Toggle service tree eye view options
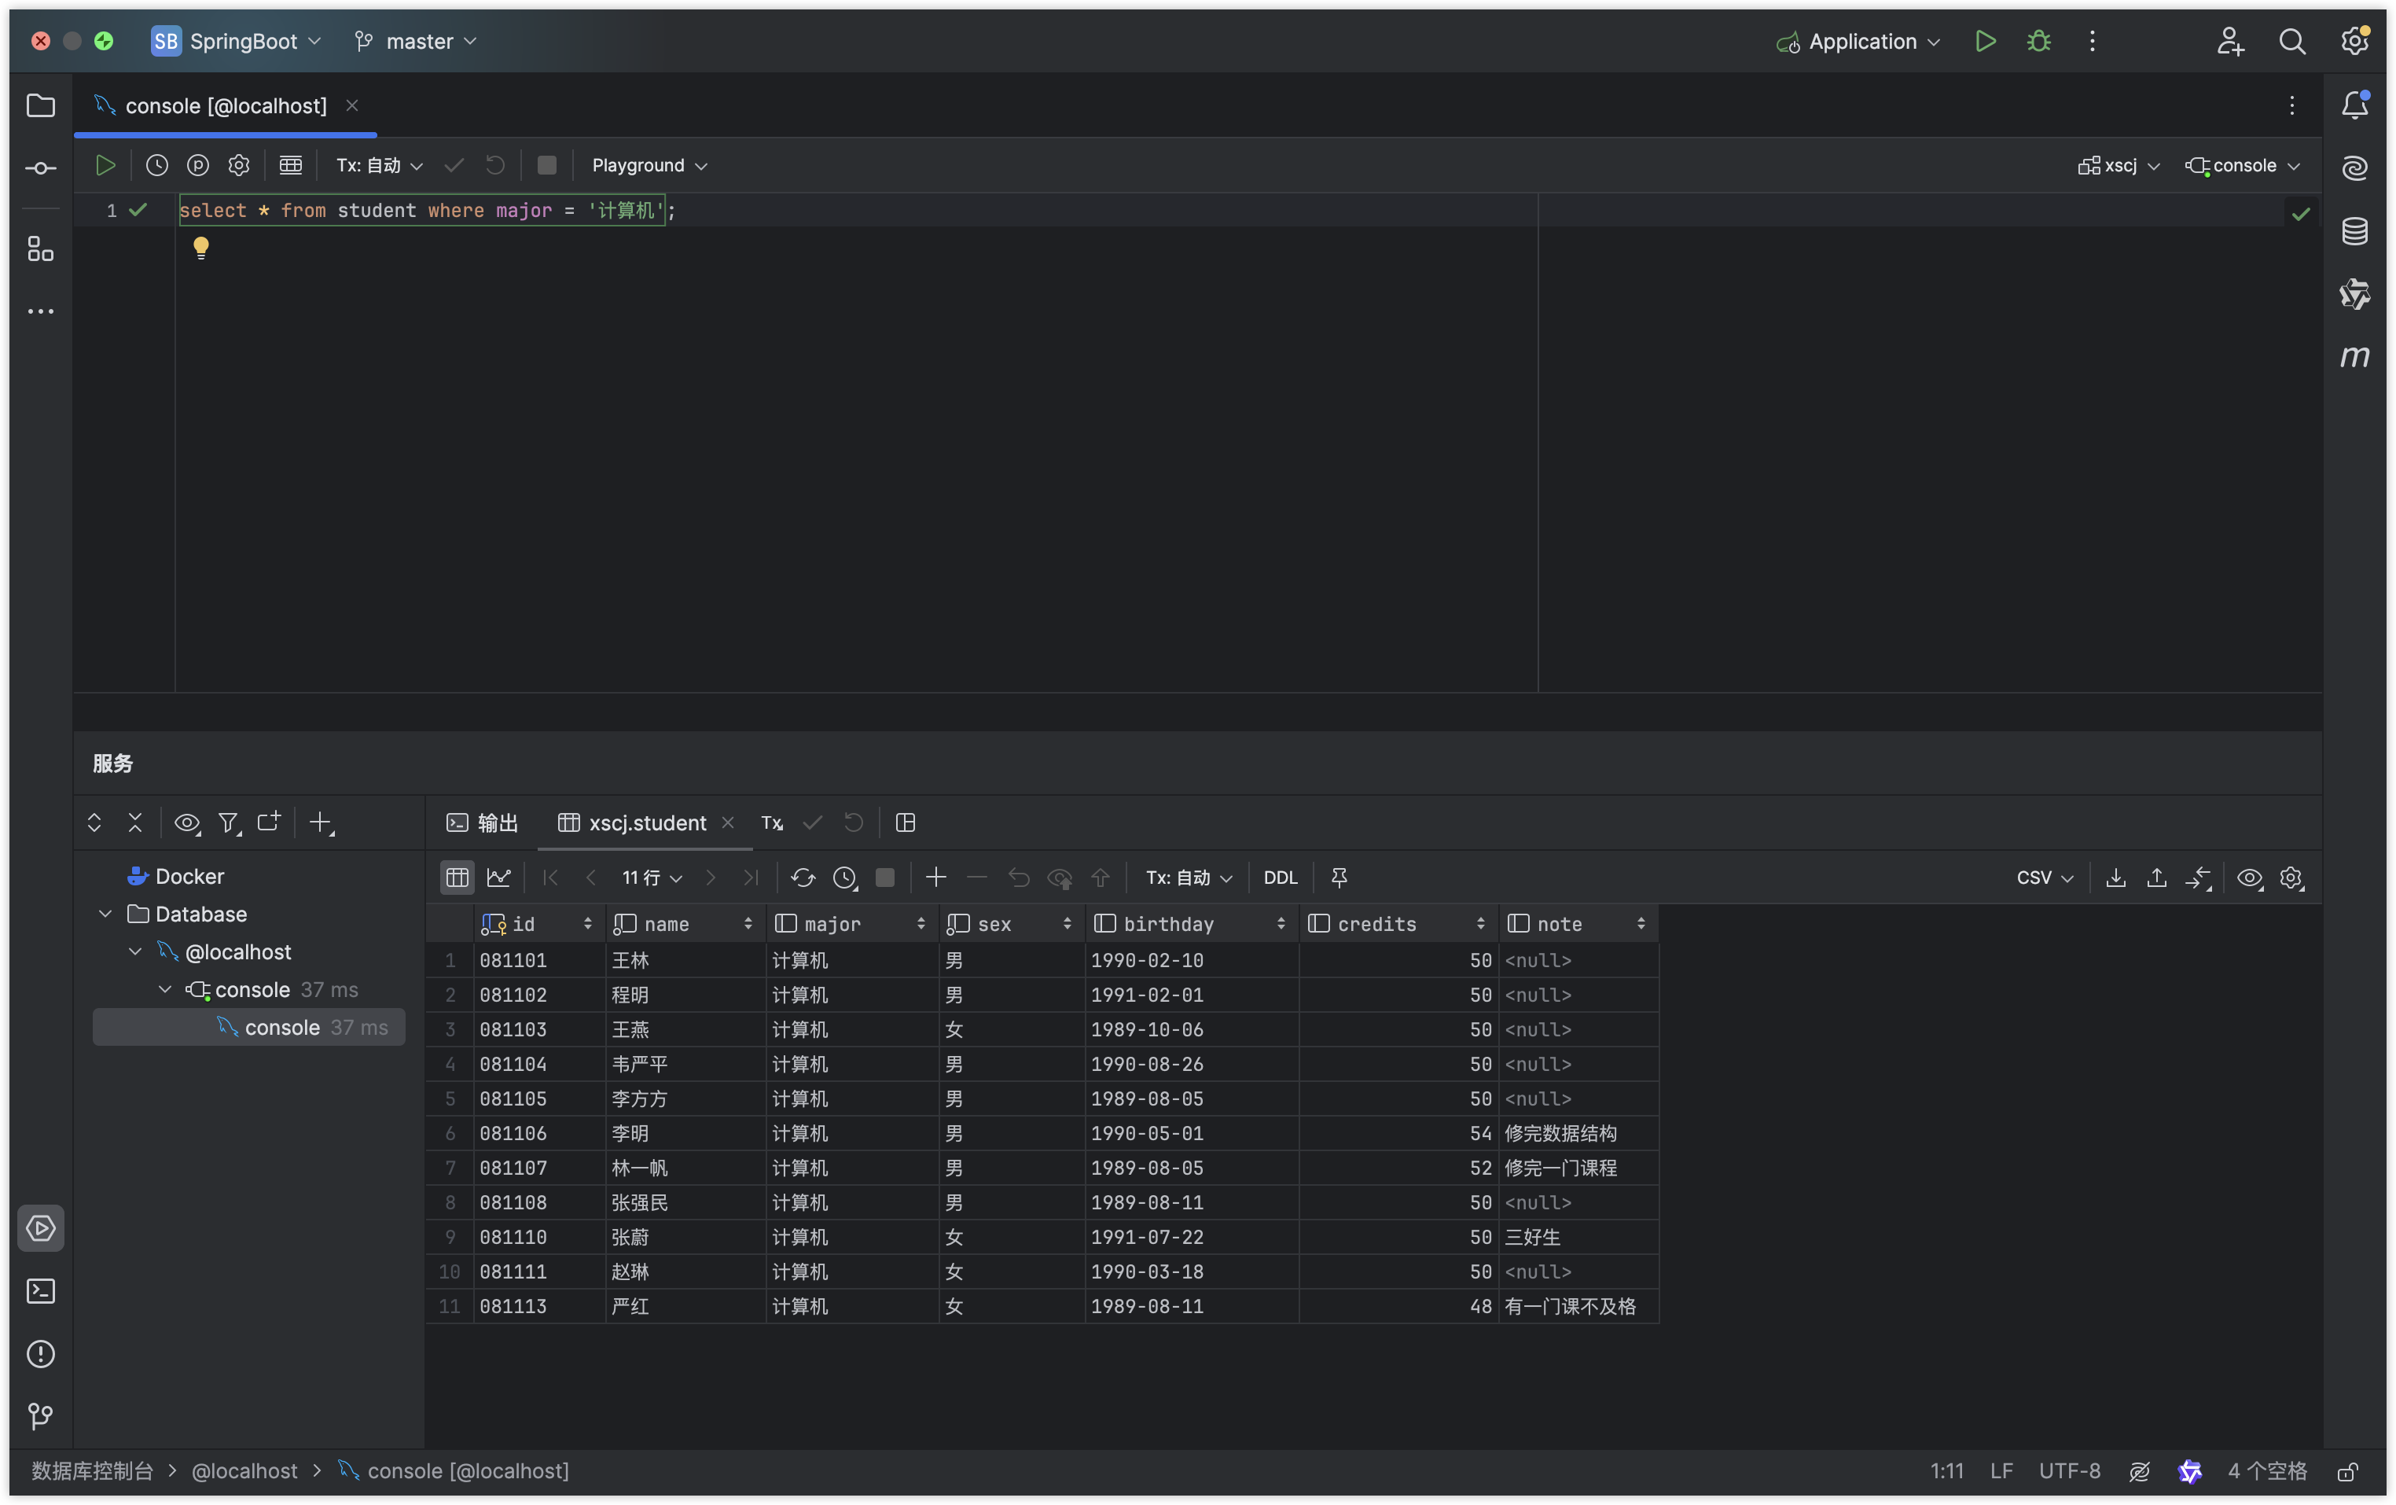2396x1505 pixels. (x=186, y=823)
